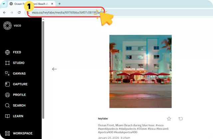Select the Ocean Front Miami Beach tab
The width and height of the screenshot is (213, 139).
point(32,4)
